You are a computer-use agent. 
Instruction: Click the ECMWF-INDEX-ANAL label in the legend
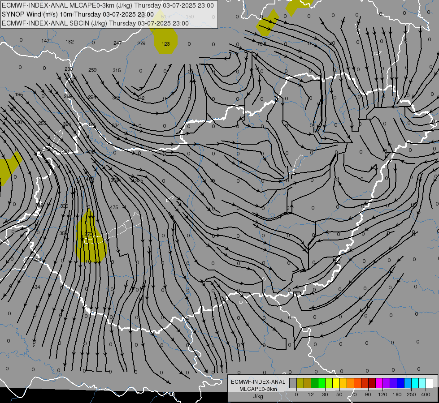[x=258, y=382]
